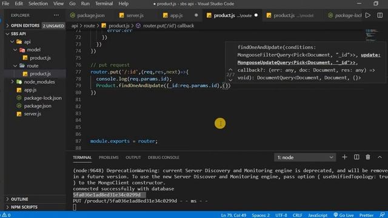Select language mode JavaScript
The height and width of the screenshot is (218, 388).
click(318, 216)
